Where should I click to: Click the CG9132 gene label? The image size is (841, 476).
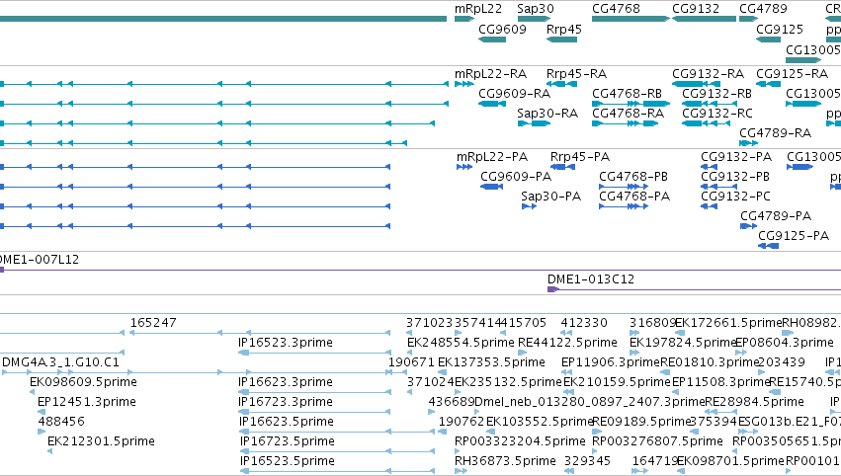tap(696, 9)
